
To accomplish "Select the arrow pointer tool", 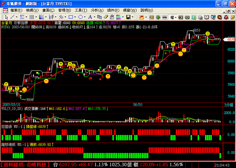I will point(6,17).
